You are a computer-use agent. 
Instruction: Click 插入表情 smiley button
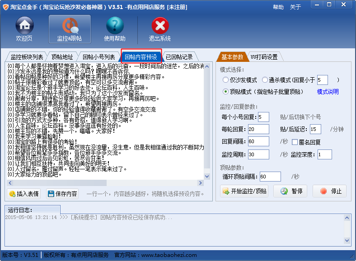pyautogui.click(x=24, y=194)
